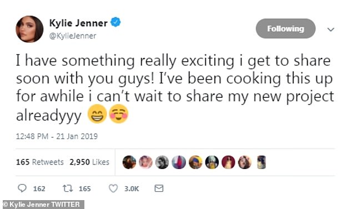Open Kylie Jenner's profile picture
Image resolution: width=352 pixels, height=209 pixels.
pos(29,29)
